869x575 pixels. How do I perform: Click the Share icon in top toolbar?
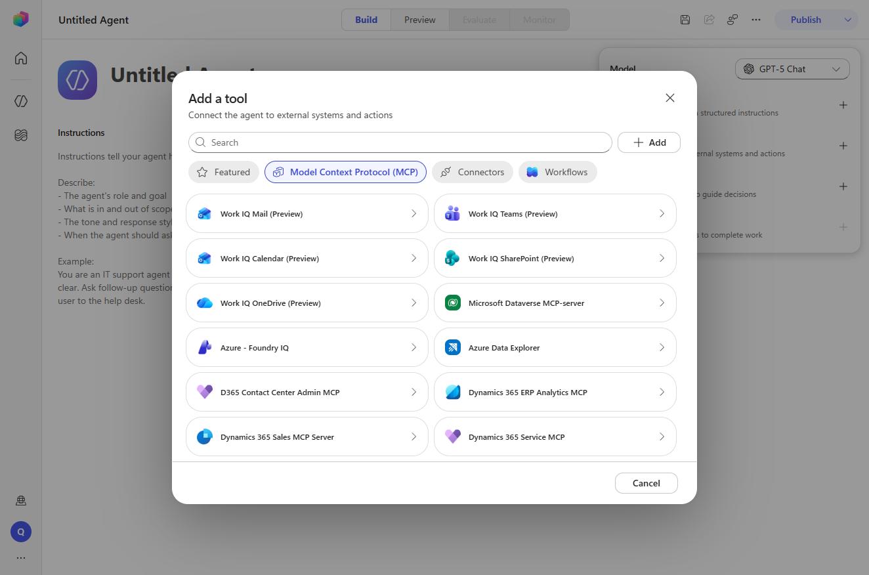pyautogui.click(x=709, y=20)
